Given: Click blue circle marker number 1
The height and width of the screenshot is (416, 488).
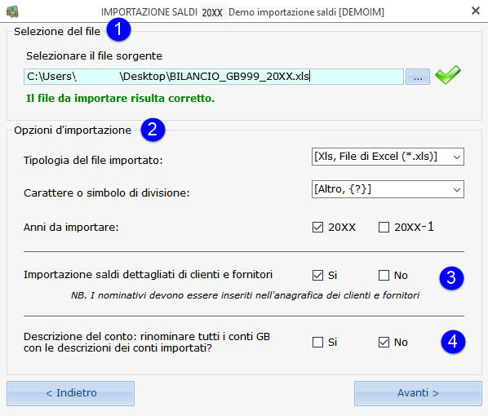Looking at the screenshot, I should coord(118,29).
